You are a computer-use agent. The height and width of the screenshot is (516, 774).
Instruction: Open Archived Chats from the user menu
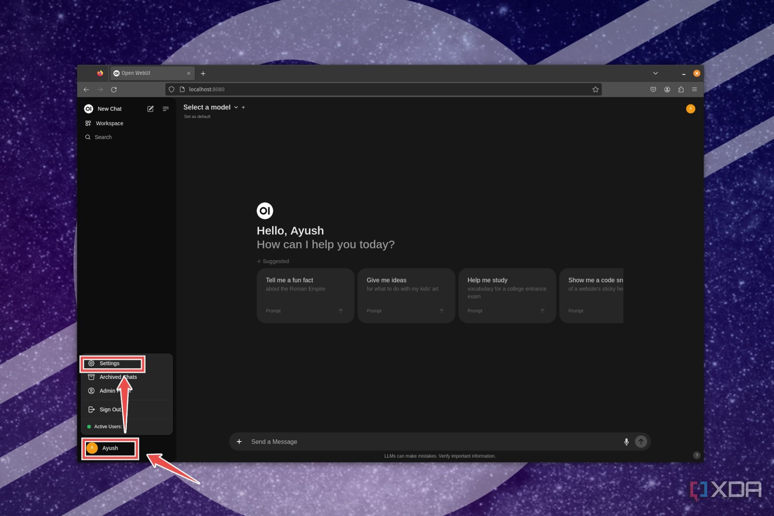coord(118,377)
